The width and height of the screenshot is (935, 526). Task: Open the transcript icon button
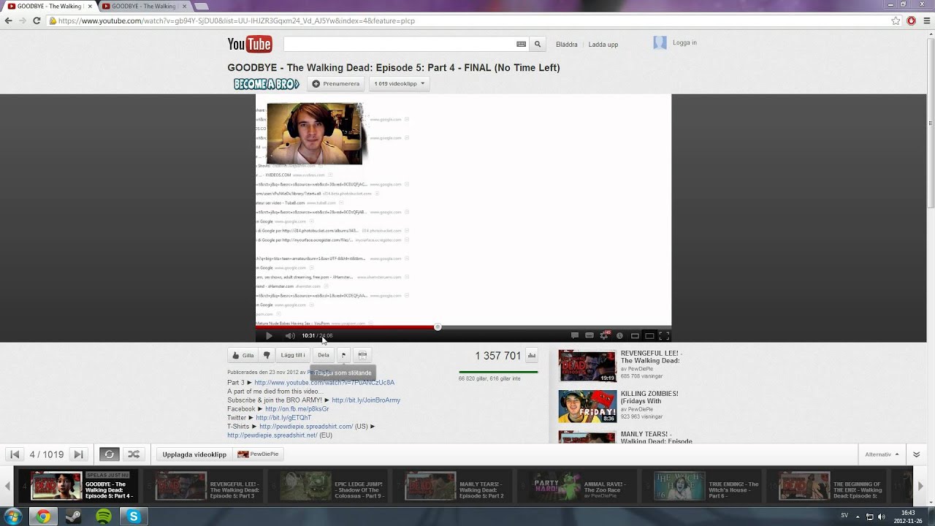[362, 355]
